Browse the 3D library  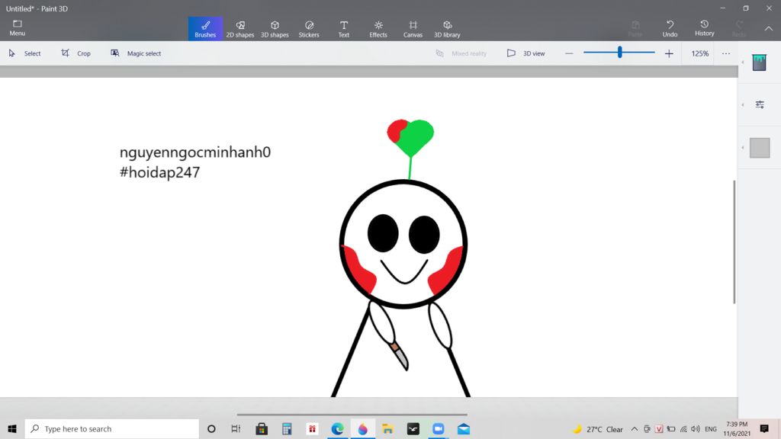pyautogui.click(x=447, y=28)
